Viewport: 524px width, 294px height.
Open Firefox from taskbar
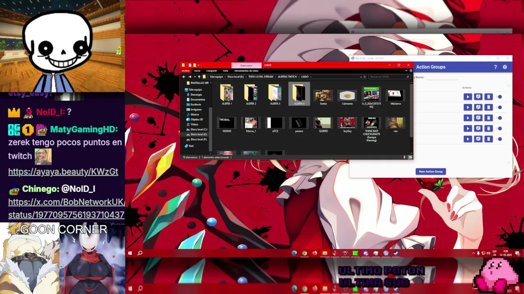(x=314, y=253)
